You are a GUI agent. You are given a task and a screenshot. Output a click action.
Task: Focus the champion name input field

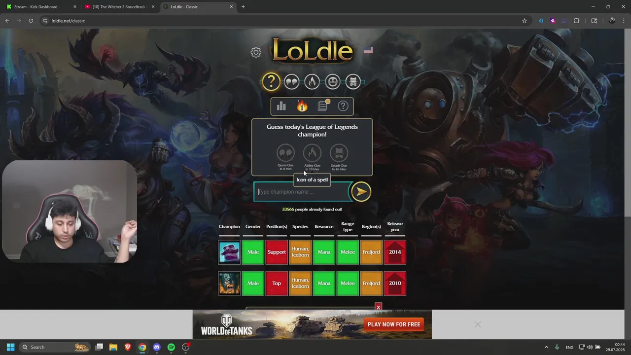pyautogui.click(x=302, y=192)
